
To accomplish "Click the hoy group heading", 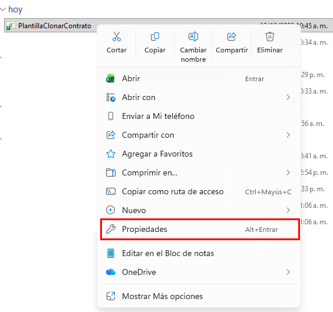I will (x=15, y=9).
